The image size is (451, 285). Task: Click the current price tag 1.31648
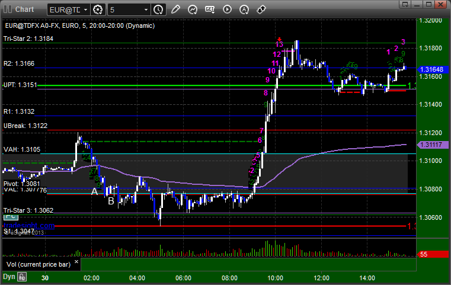click(x=432, y=69)
